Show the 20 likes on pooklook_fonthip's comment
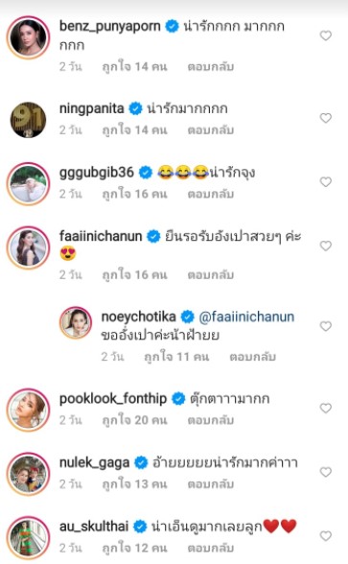This screenshot has width=348, height=564. pyautogui.click(x=135, y=420)
